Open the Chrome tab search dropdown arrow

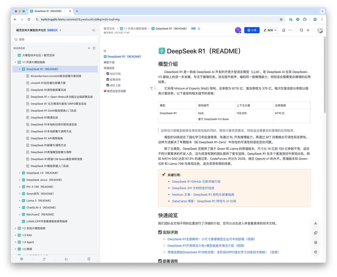point(322,11)
